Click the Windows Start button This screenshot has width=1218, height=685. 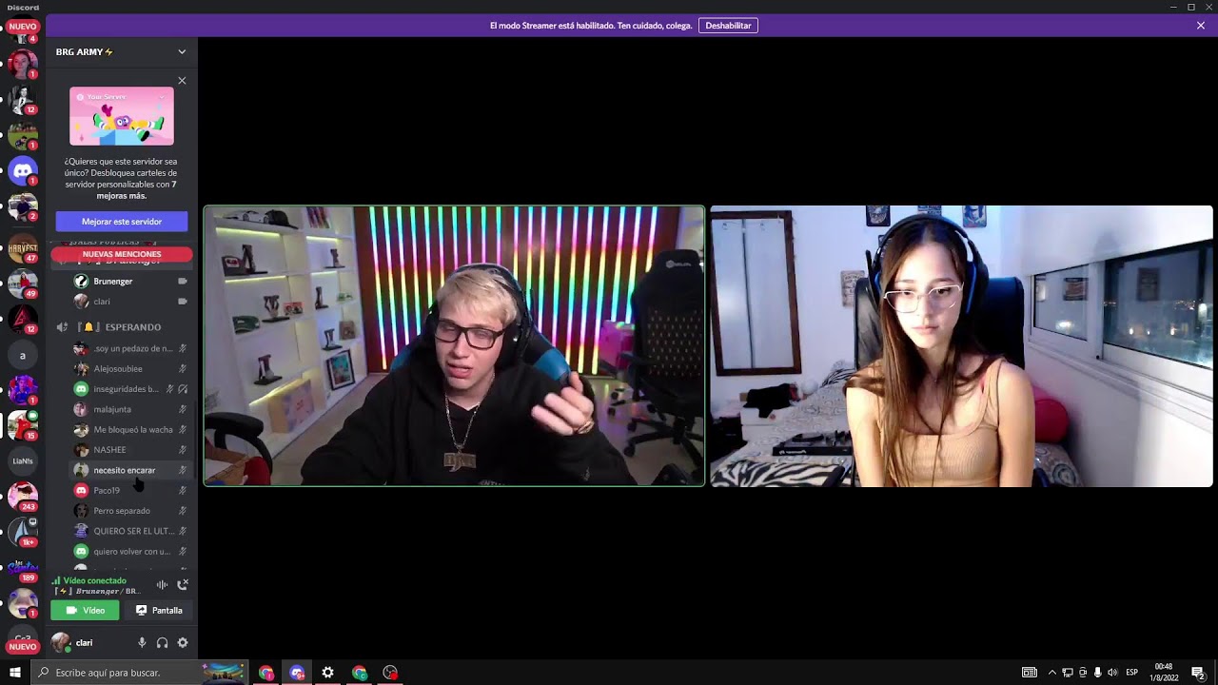(x=15, y=673)
